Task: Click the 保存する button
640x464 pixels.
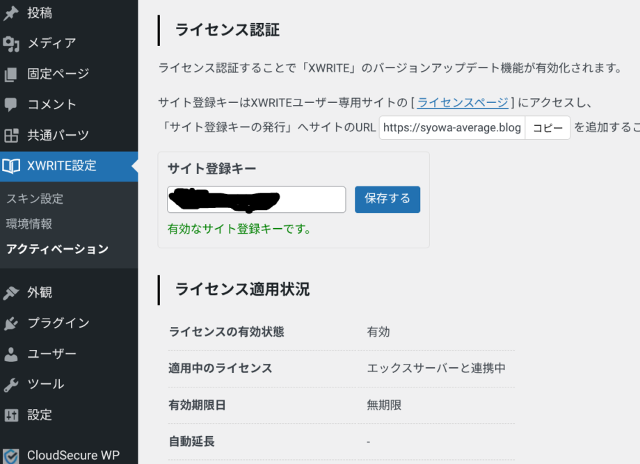Action: tap(387, 199)
